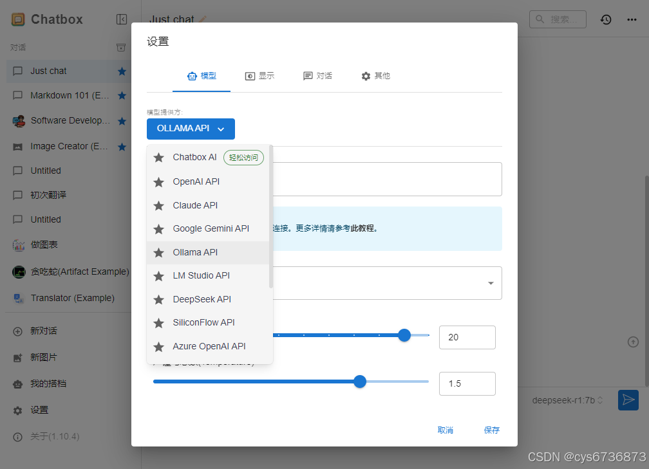The height and width of the screenshot is (469, 649).
Task: Select Chatbox AI from provider list
Action: pos(208,158)
